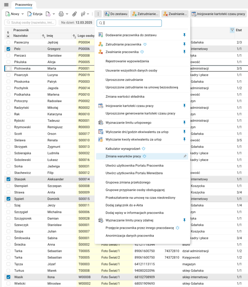Unpin Zwalnianie pracownika from toolbar

click(x=184, y=52)
